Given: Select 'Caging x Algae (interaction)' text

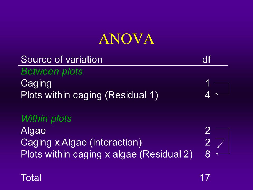Looking at the screenshot, I should point(81,142).
